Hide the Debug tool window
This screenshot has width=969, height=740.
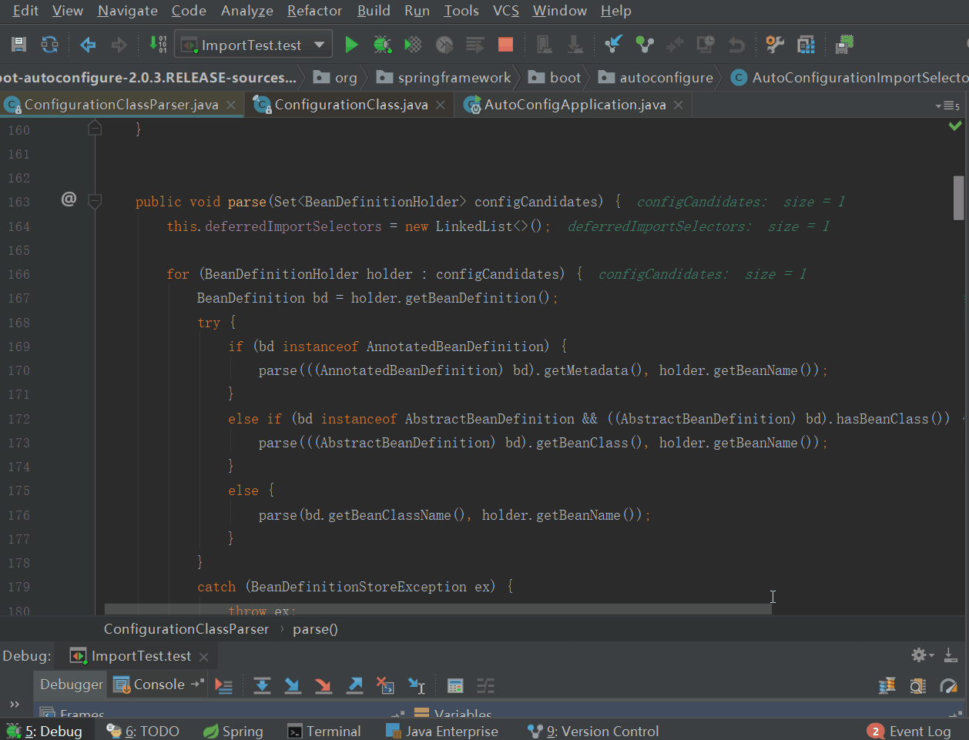pos(951,655)
